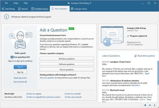The height and width of the screenshot is (108, 159).
Task: Open the Pages menu
Action: click(16, 3)
